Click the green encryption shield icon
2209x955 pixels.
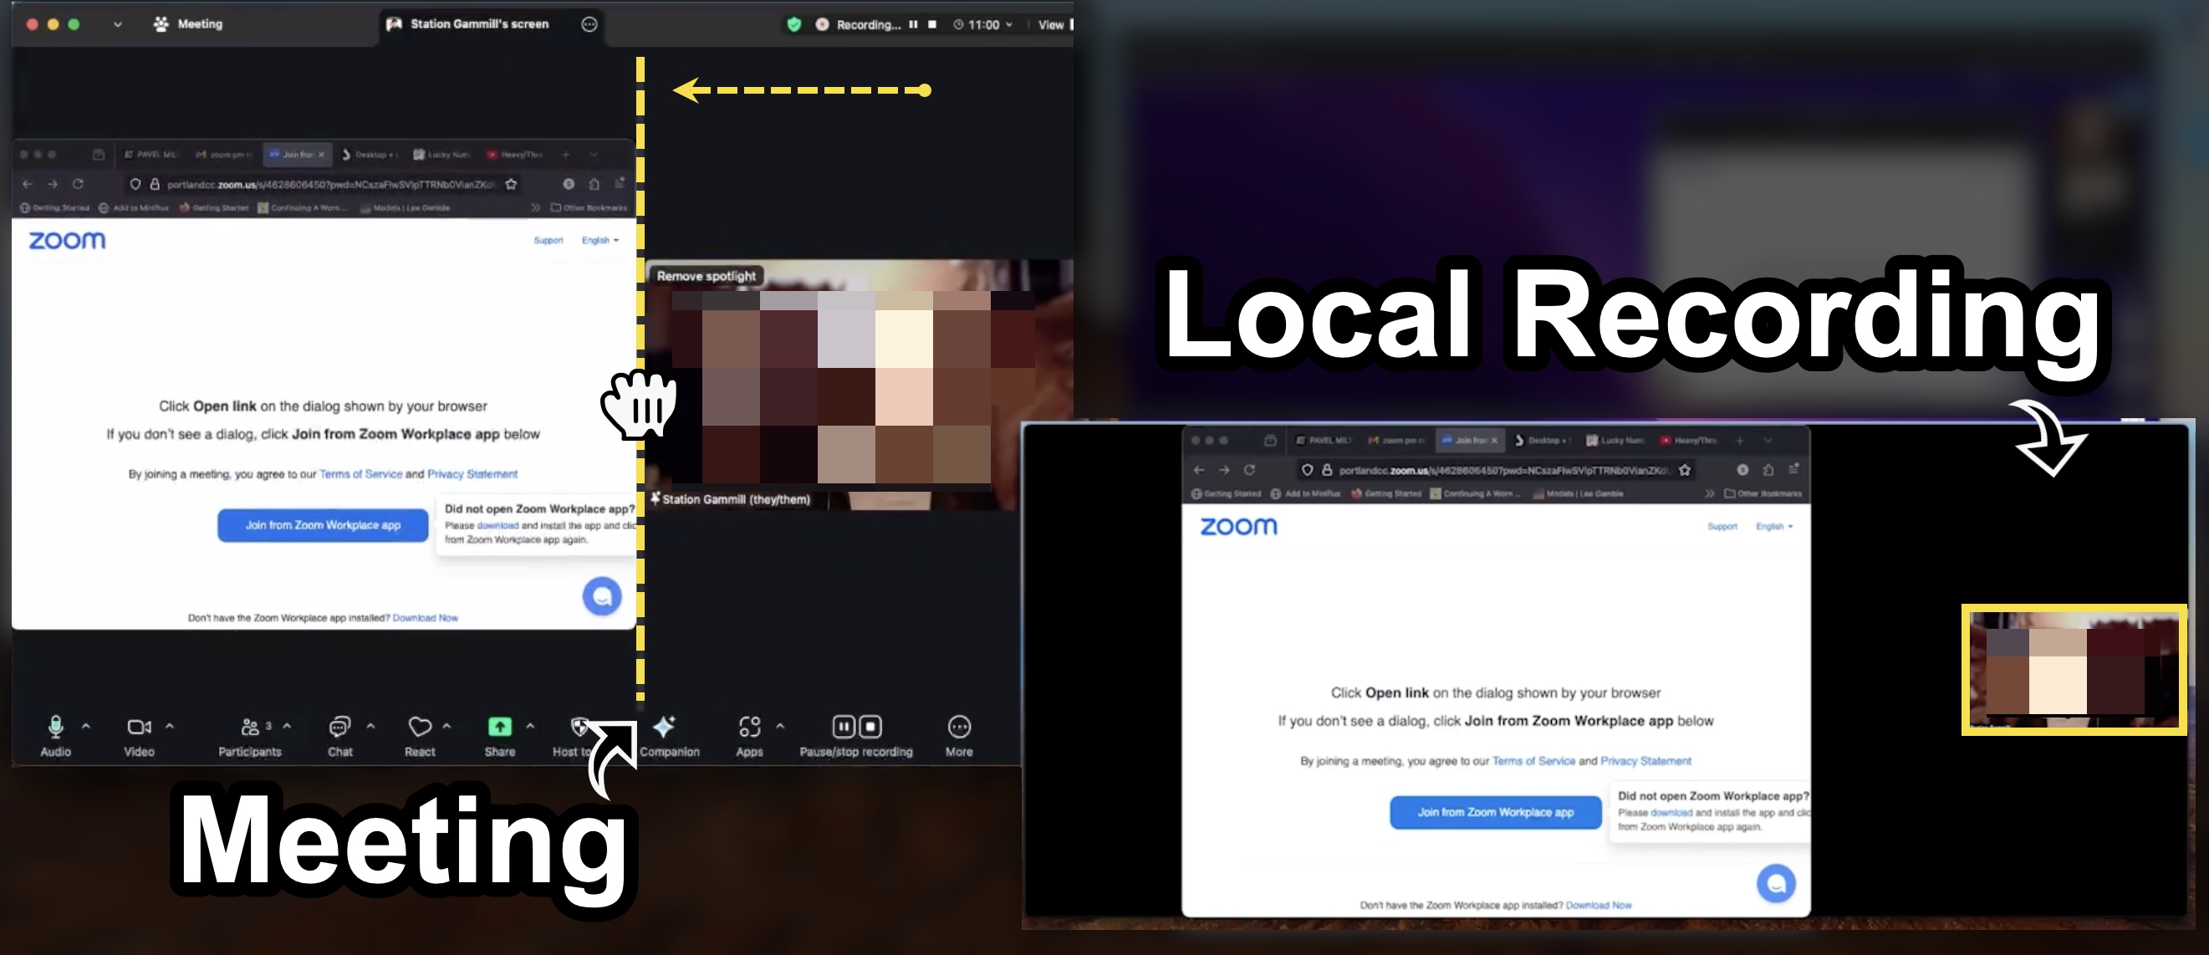coord(794,24)
